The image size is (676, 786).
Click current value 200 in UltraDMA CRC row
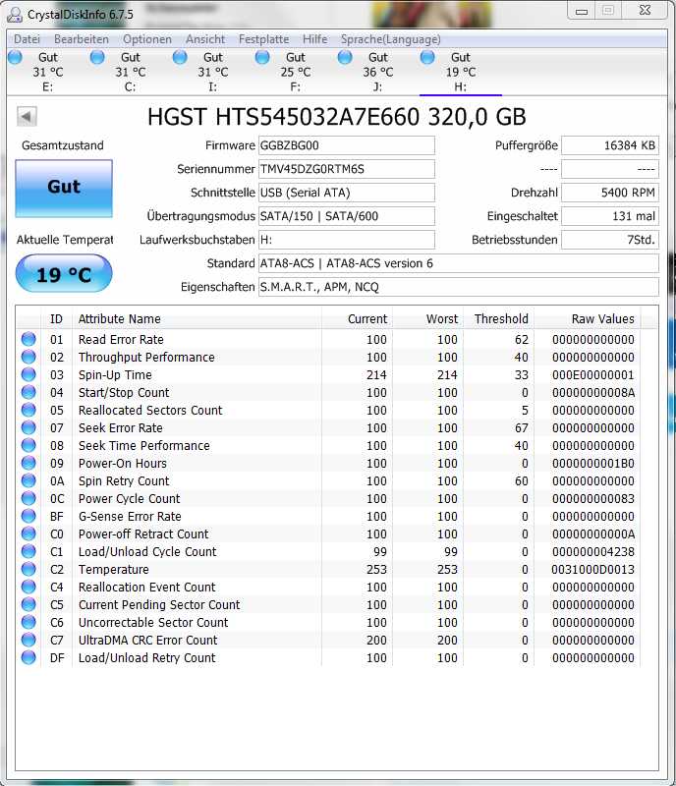376,641
